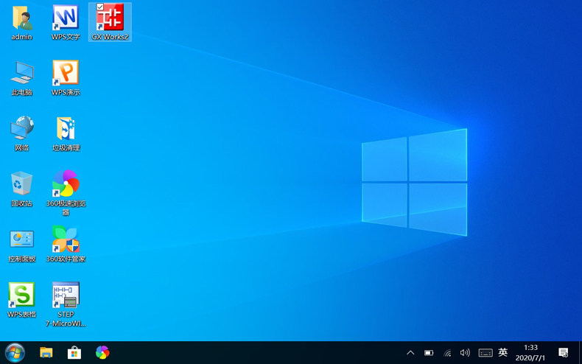Click the 'STEP 7-MicroWI...' label text
The height and width of the screenshot is (364, 582).
pyautogui.click(x=66, y=319)
